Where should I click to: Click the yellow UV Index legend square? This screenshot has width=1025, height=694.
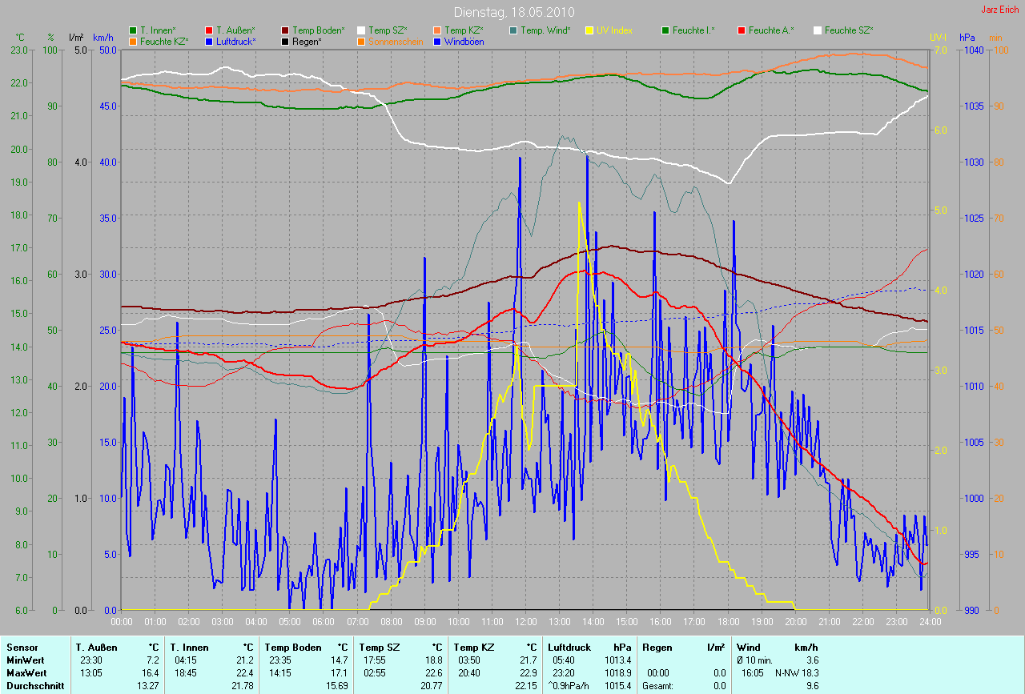[x=589, y=30]
